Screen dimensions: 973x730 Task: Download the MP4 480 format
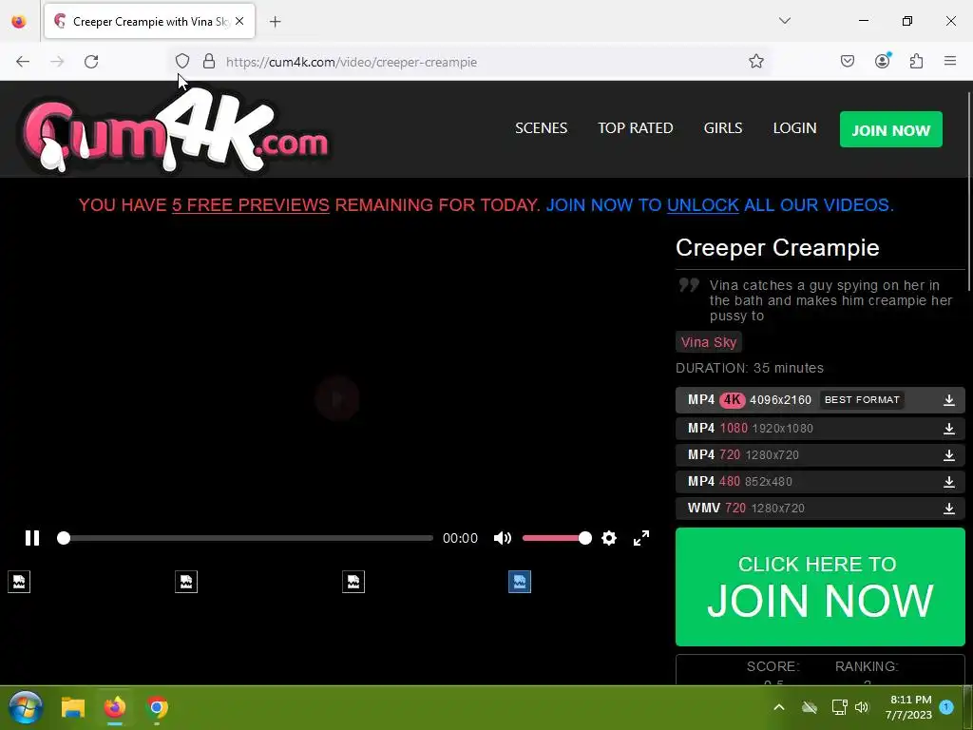pyautogui.click(x=820, y=482)
